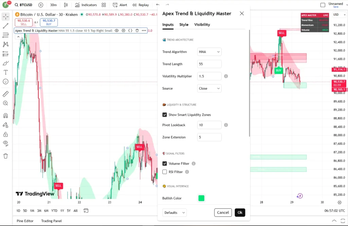Click the Trend Length input field
Viewport: 348px width, 226px height.
[209, 64]
